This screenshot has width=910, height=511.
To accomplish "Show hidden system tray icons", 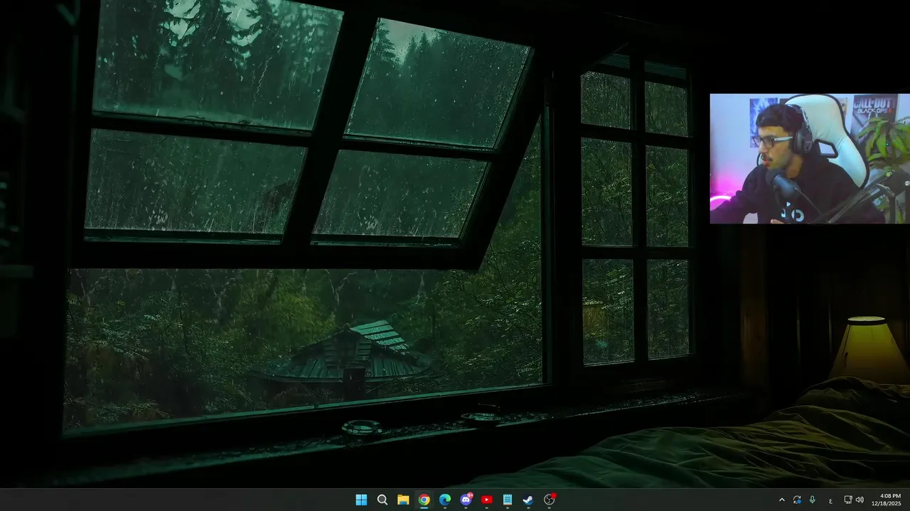I will (782, 500).
